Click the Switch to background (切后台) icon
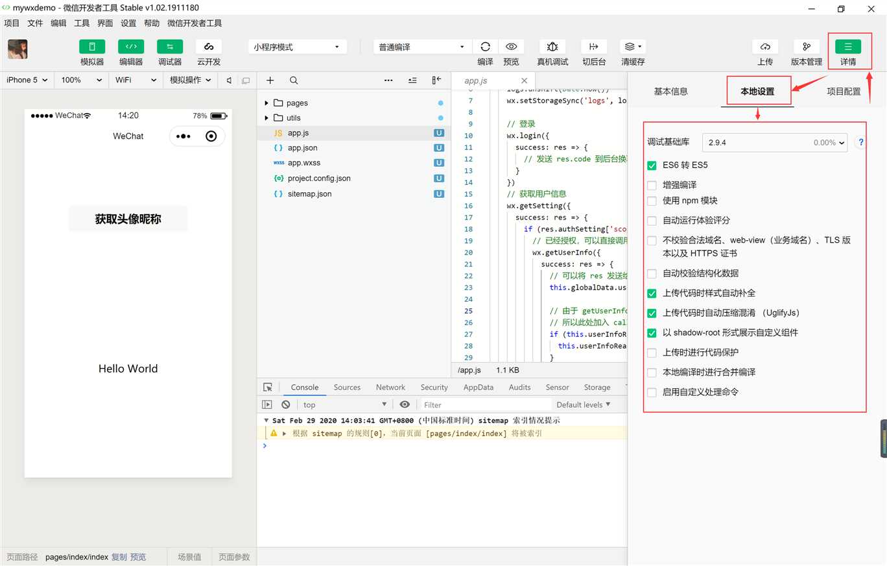Image resolution: width=887 pixels, height=566 pixels. (594, 47)
